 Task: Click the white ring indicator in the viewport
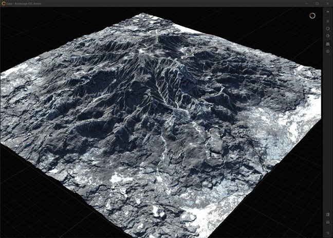(x=312, y=15)
